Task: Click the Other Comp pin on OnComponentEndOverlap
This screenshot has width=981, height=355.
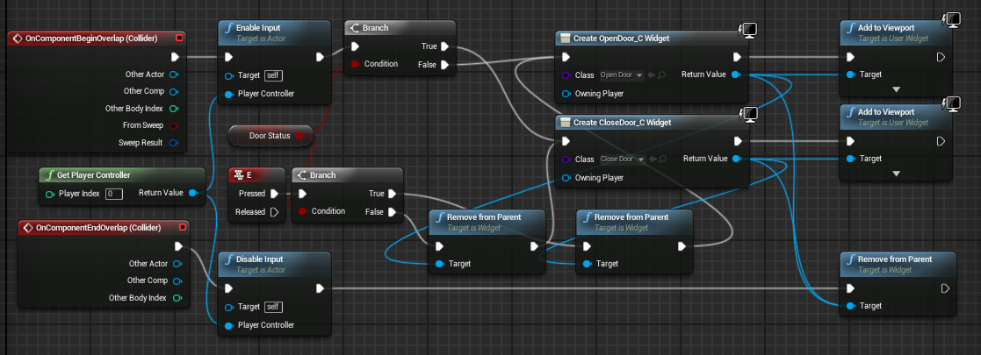Action: (177, 280)
